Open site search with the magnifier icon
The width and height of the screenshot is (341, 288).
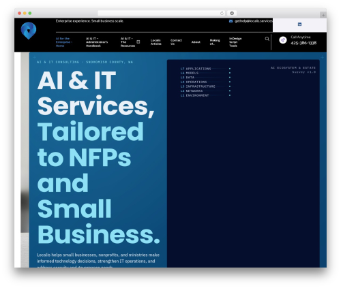[267, 39]
